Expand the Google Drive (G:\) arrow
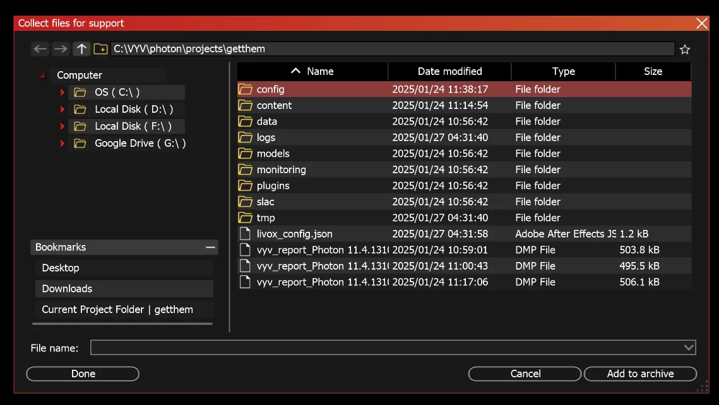Viewport: 719px width, 405px height. [62, 143]
